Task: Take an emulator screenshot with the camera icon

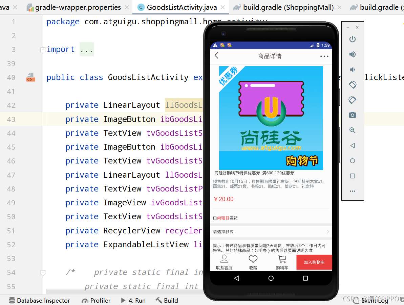Action: (x=353, y=115)
